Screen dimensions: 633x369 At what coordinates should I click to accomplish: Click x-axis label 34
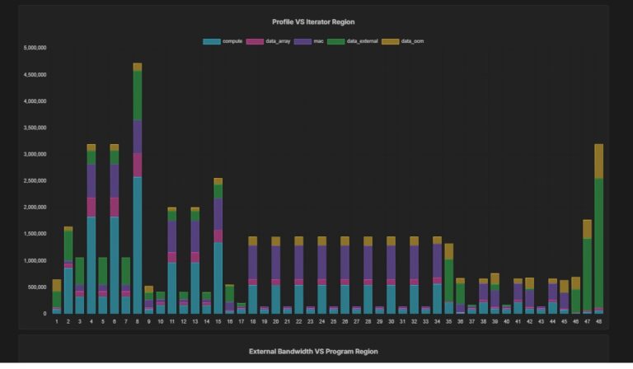coord(438,321)
